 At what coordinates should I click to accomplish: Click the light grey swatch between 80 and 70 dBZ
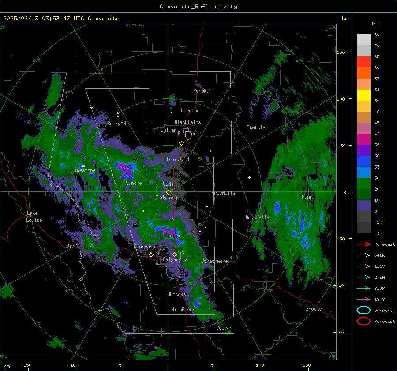[363, 40]
